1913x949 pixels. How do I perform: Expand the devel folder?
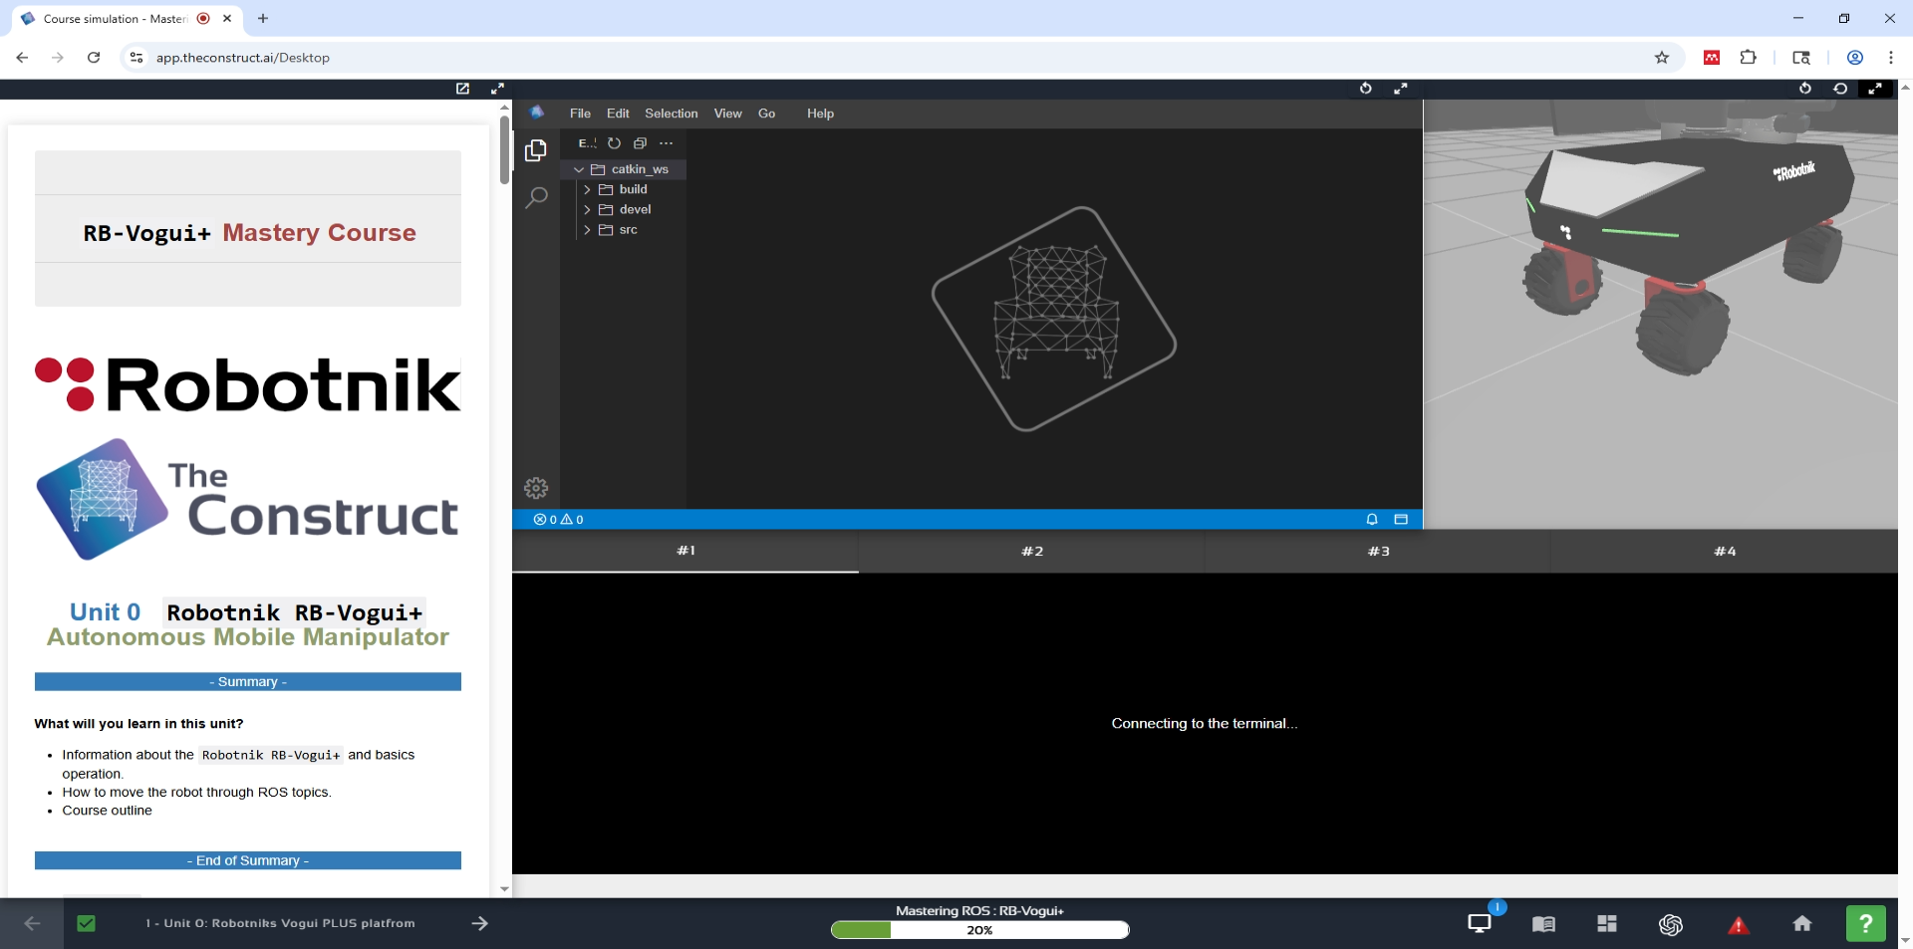coord(624,209)
